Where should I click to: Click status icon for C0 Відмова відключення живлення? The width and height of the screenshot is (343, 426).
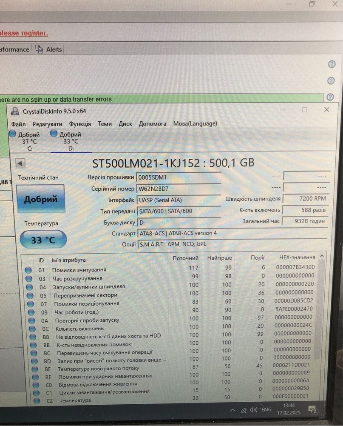point(36,385)
